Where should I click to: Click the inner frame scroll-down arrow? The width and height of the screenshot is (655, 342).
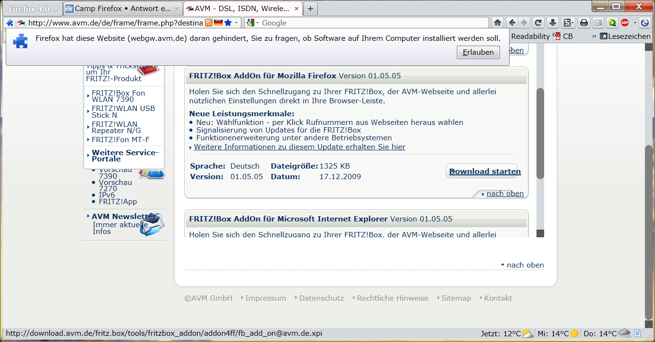[x=540, y=233]
